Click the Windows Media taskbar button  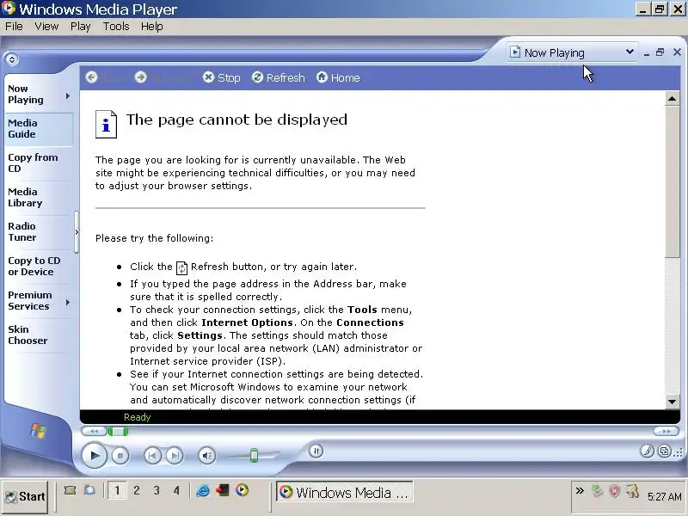click(345, 492)
